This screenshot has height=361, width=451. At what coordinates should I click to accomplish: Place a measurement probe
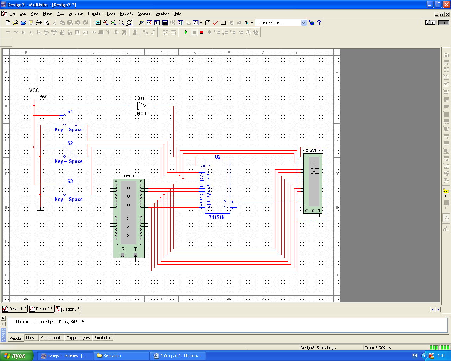(x=446, y=191)
